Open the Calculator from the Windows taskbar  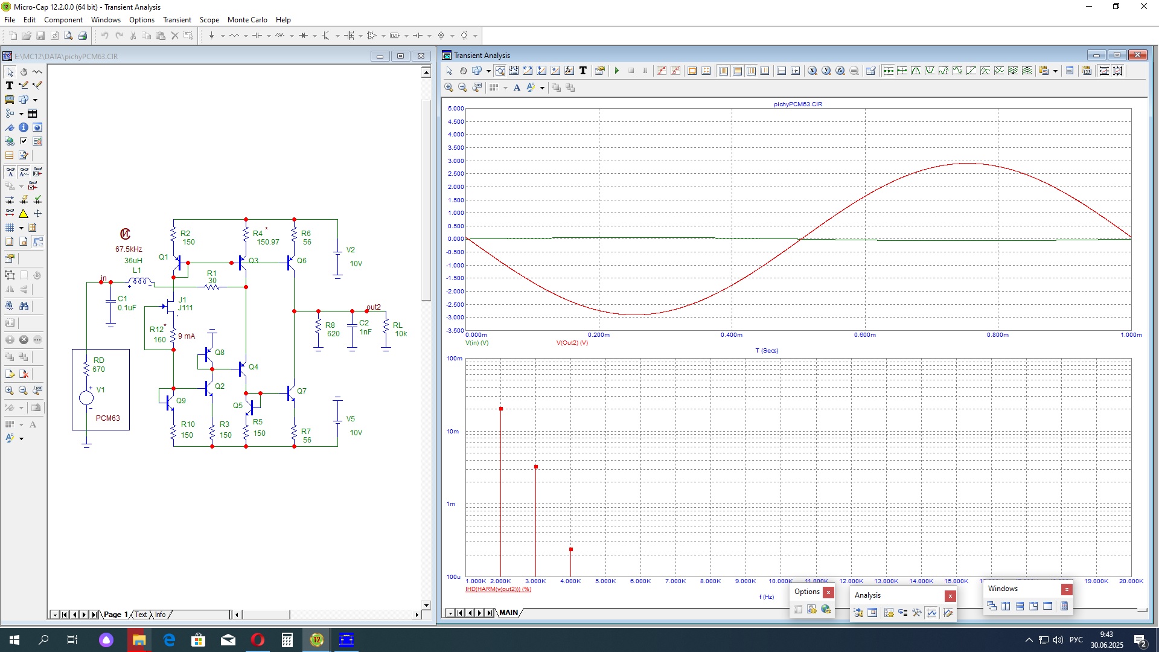pos(287,640)
